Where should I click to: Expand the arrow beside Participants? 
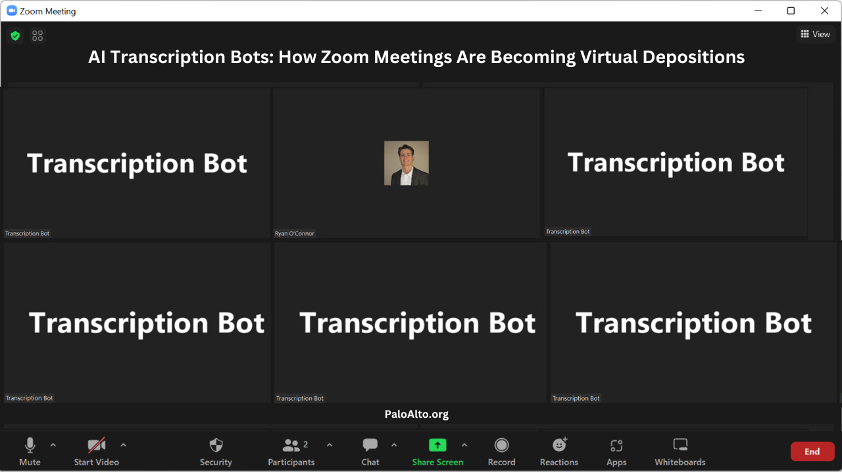point(330,445)
